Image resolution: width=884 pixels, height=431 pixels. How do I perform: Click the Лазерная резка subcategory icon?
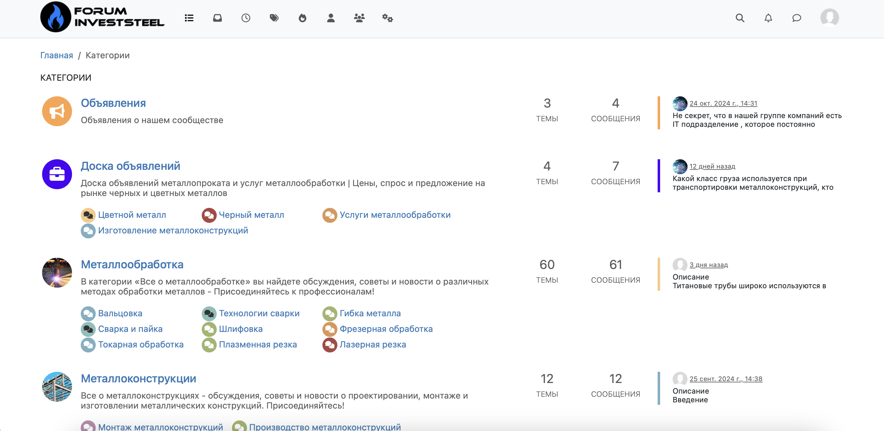tap(330, 345)
